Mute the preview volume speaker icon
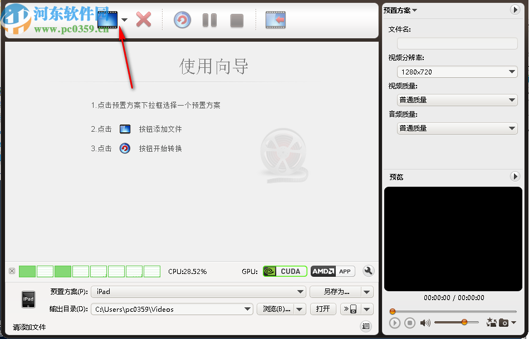 point(426,322)
